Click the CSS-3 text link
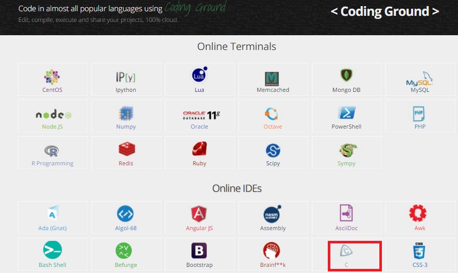Screen dimensions: 458x273 (420, 265)
